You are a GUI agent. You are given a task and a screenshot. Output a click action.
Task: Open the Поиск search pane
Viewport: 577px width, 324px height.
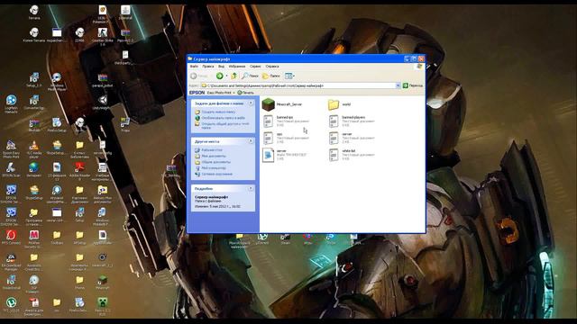pyautogui.click(x=251, y=76)
